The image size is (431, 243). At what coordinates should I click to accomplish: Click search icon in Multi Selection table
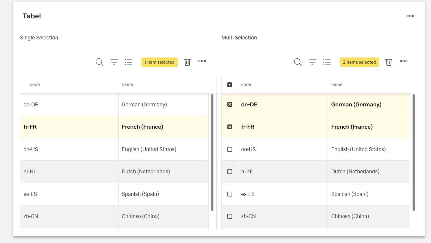(298, 62)
